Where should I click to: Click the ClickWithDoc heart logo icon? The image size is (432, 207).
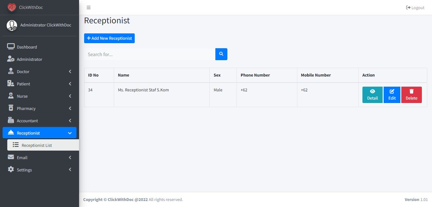[x=12, y=7]
